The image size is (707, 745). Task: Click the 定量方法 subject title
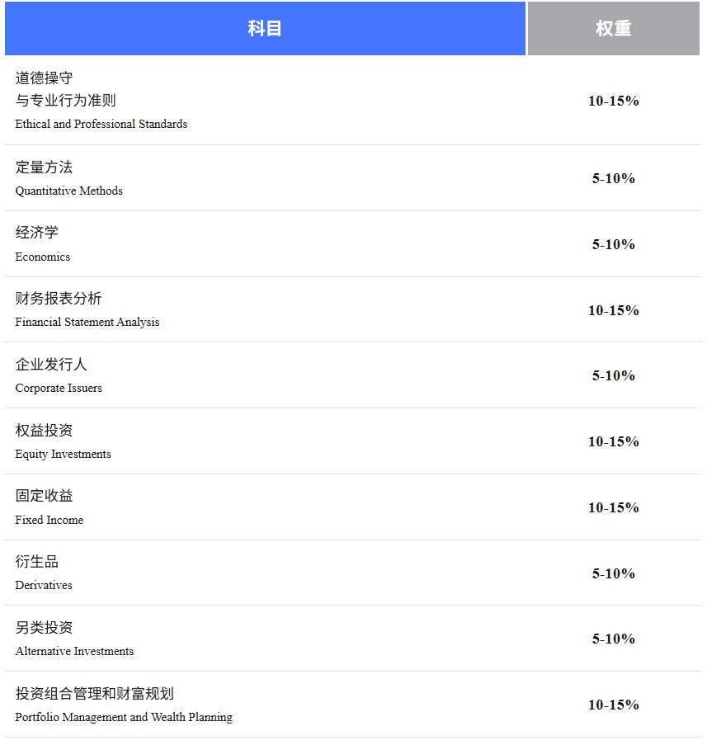[x=44, y=167]
